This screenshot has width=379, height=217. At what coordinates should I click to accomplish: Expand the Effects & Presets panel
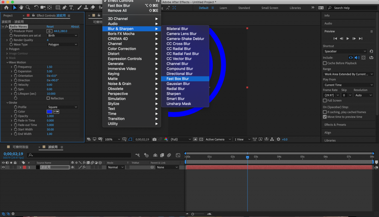point(335,125)
